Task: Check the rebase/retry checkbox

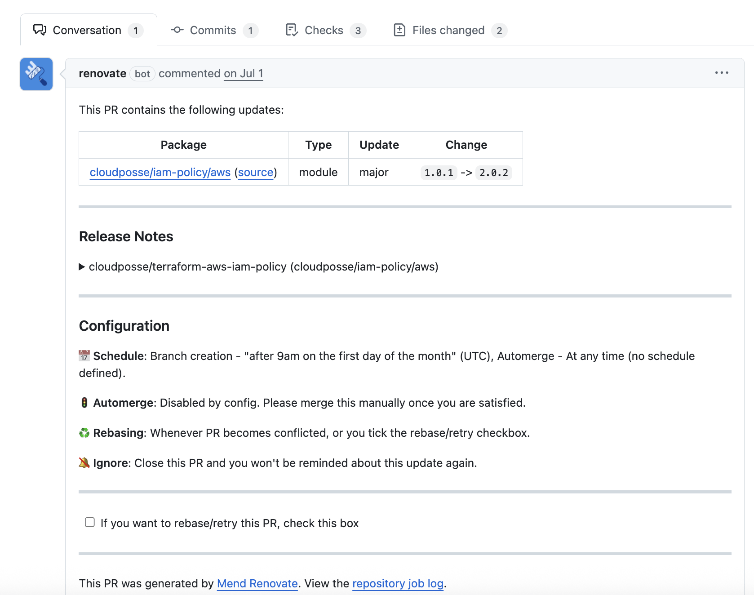Action: (x=89, y=522)
